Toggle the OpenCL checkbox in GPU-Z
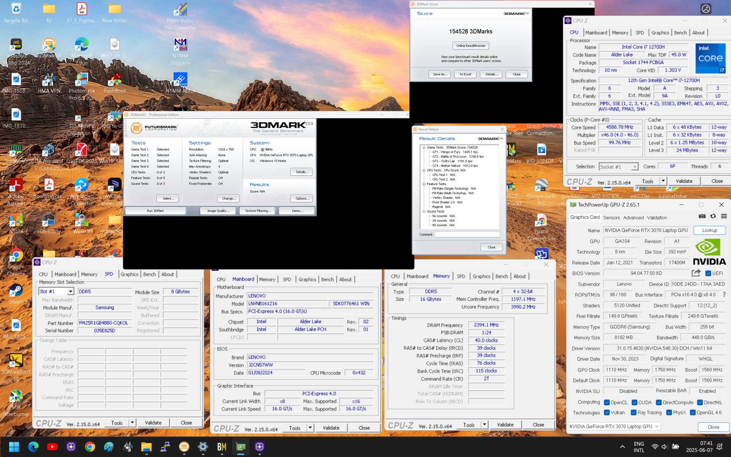 click(x=607, y=403)
